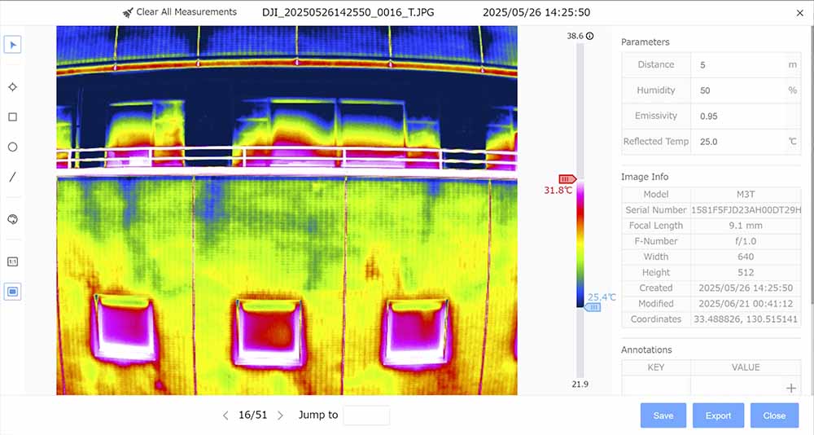
Task: Toggle the fit-to-window view icon
Action: (x=12, y=291)
